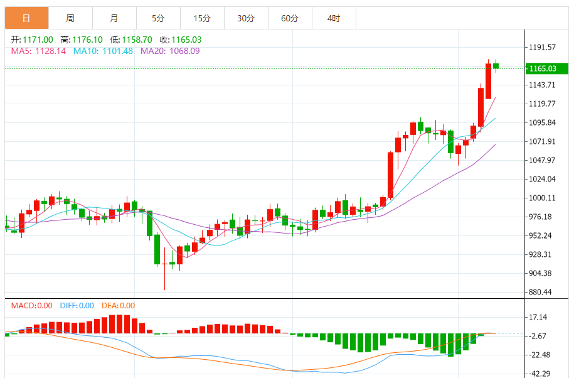Click the DIFF:0.00 indicator label
Viewport: 574px width, 378px height.
77,305
